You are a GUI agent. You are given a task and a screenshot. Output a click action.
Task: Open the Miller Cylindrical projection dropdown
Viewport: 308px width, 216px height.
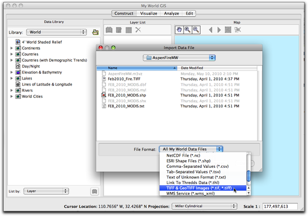[x=204, y=206]
